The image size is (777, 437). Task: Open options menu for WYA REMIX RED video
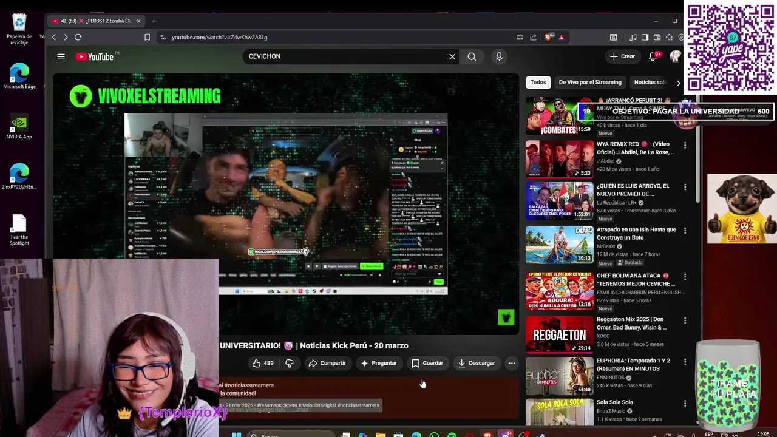pyautogui.click(x=685, y=145)
